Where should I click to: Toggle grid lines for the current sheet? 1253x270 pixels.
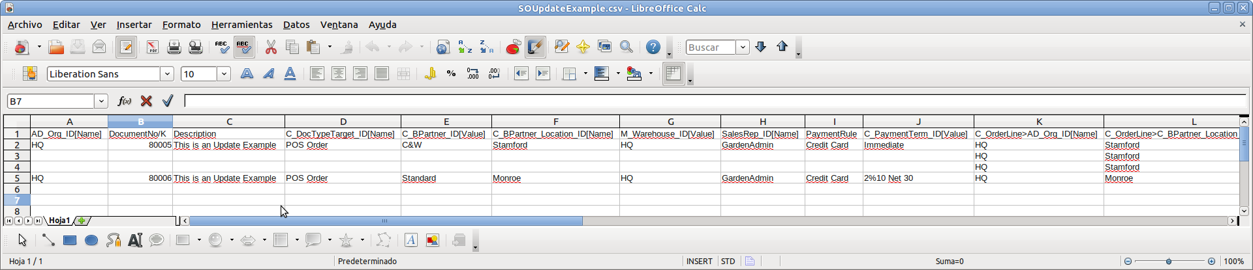pos(673,74)
